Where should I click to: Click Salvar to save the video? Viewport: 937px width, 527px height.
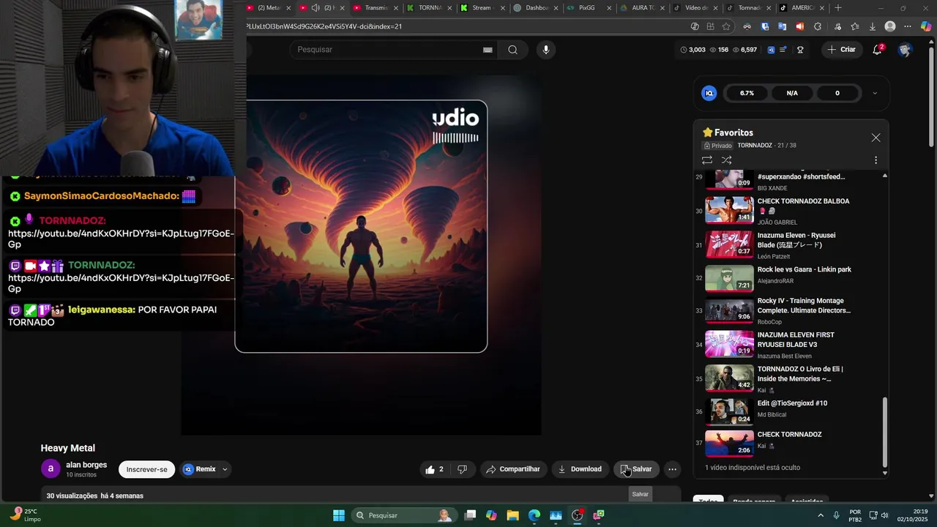636,469
